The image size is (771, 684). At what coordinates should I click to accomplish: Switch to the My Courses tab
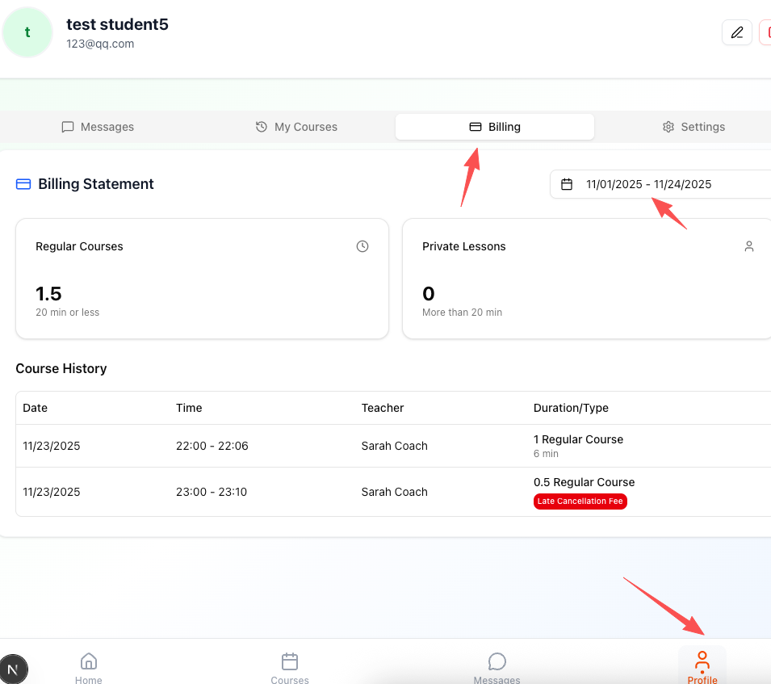[295, 127]
